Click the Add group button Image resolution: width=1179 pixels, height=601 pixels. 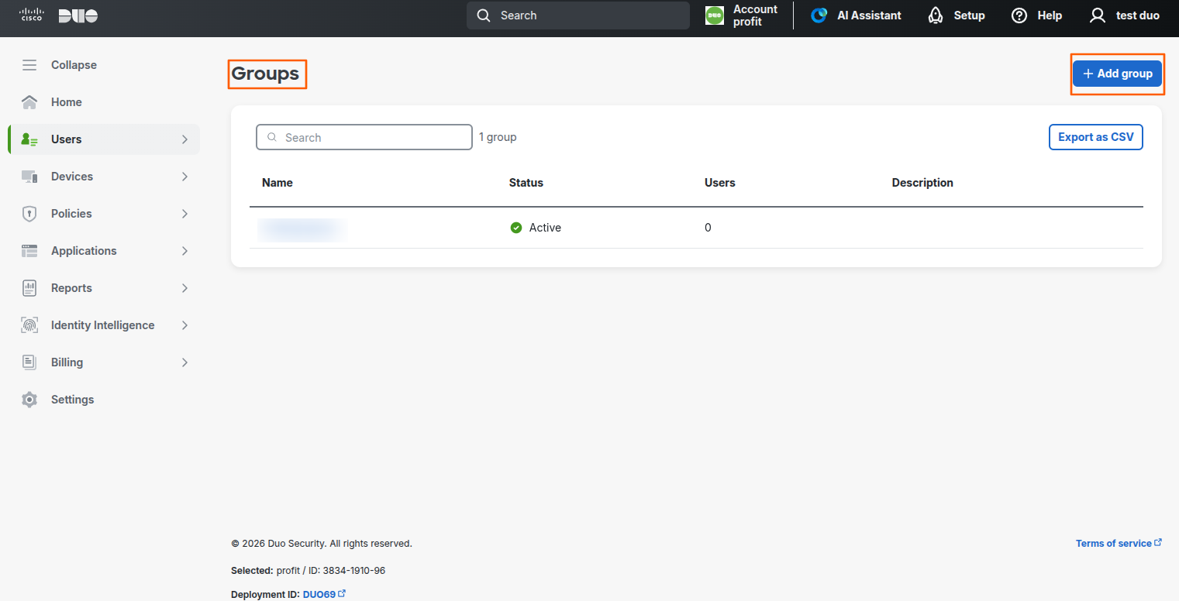1117,74
